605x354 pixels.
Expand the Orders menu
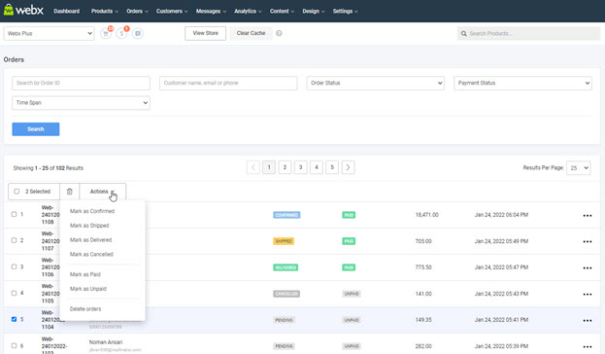click(x=137, y=12)
